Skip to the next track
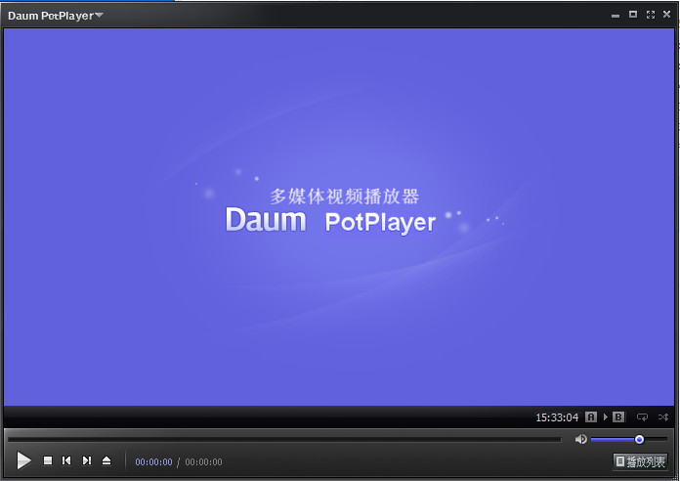The width and height of the screenshot is (680, 481). point(87,460)
